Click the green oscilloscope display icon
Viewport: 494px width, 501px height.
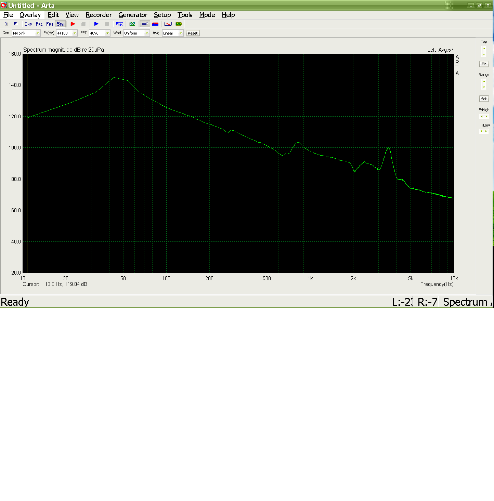point(179,24)
